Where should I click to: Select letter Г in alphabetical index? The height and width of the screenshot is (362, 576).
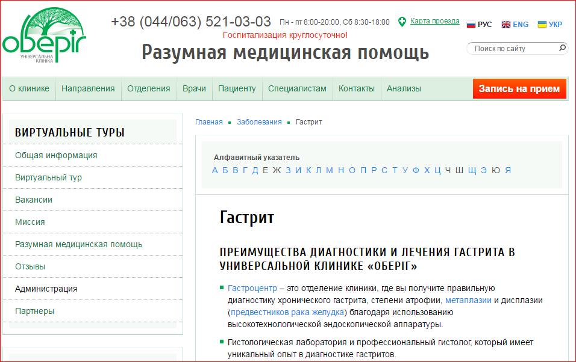coord(245,170)
